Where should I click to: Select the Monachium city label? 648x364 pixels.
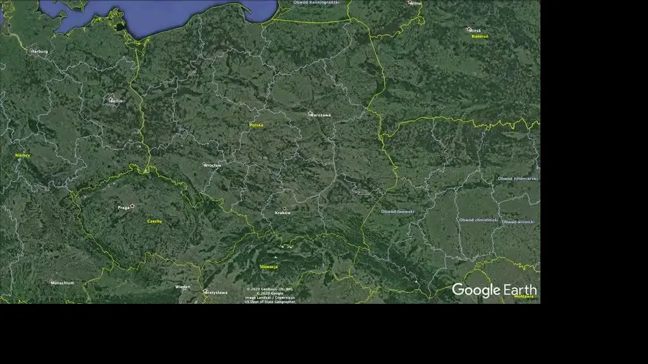pos(63,283)
